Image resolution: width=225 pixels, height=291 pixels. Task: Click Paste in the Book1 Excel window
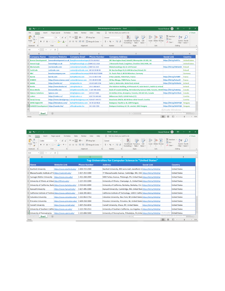[x=30, y=141]
